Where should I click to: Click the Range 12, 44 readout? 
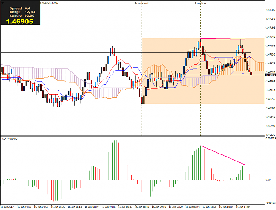click(x=23, y=12)
